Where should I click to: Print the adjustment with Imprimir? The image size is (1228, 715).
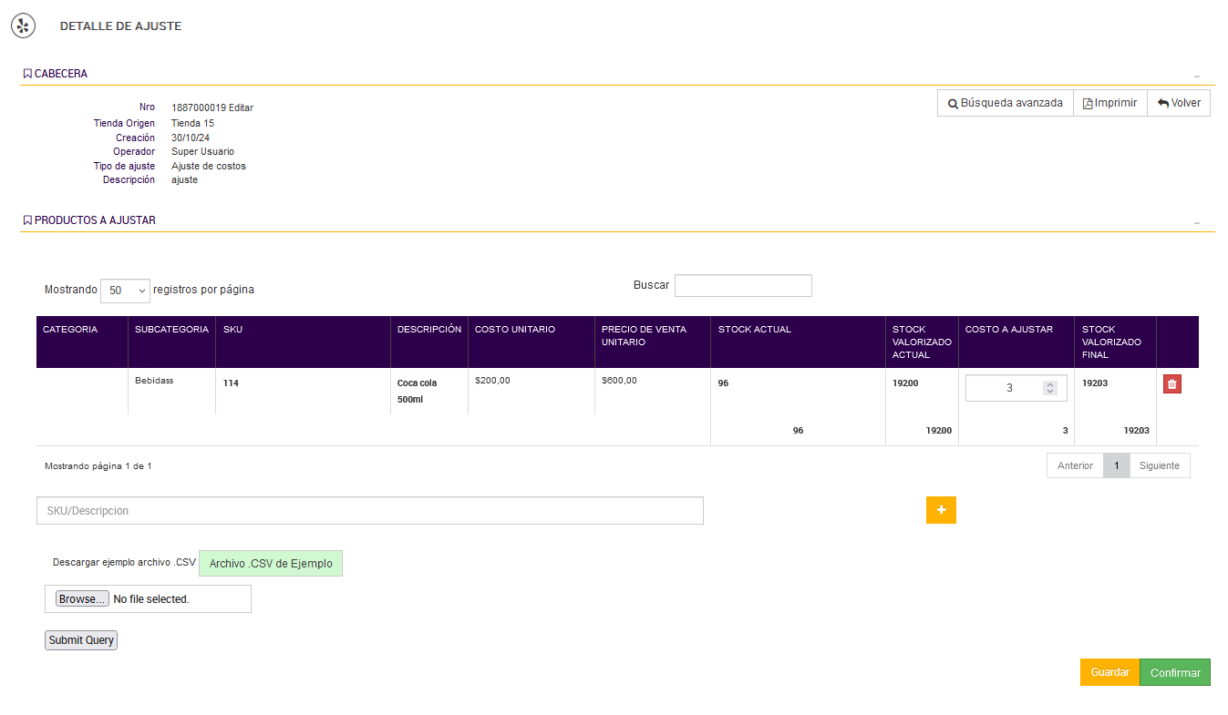(1109, 104)
